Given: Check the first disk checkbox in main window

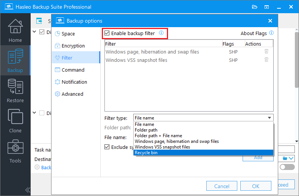Looking at the screenshot, I should [x=42, y=32].
